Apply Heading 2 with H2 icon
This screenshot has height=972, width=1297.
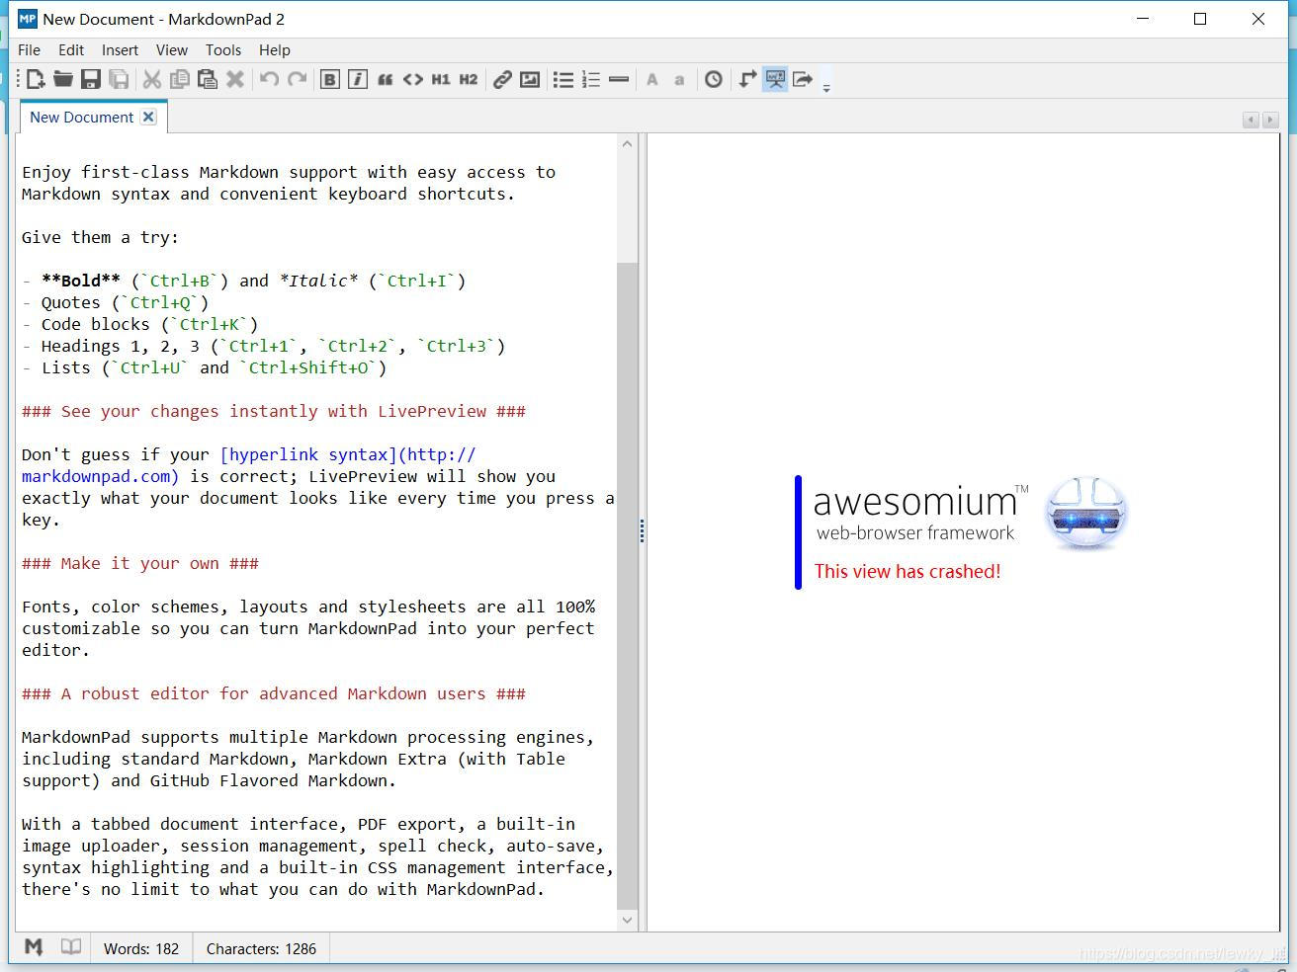coord(469,80)
